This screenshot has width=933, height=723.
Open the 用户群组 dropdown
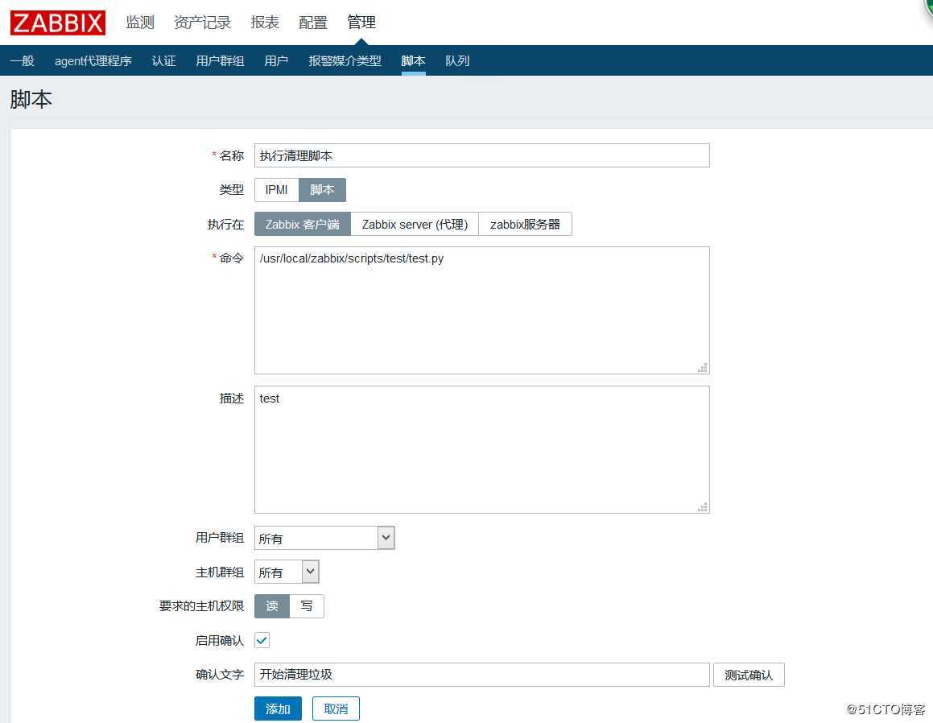[324, 538]
